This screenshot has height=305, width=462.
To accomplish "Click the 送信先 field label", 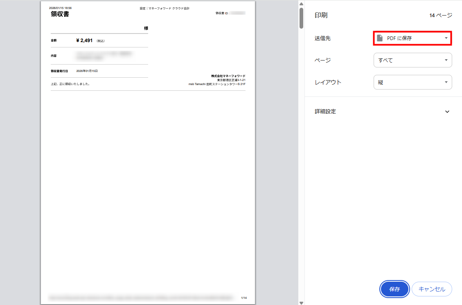I will (x=322, y=38).
